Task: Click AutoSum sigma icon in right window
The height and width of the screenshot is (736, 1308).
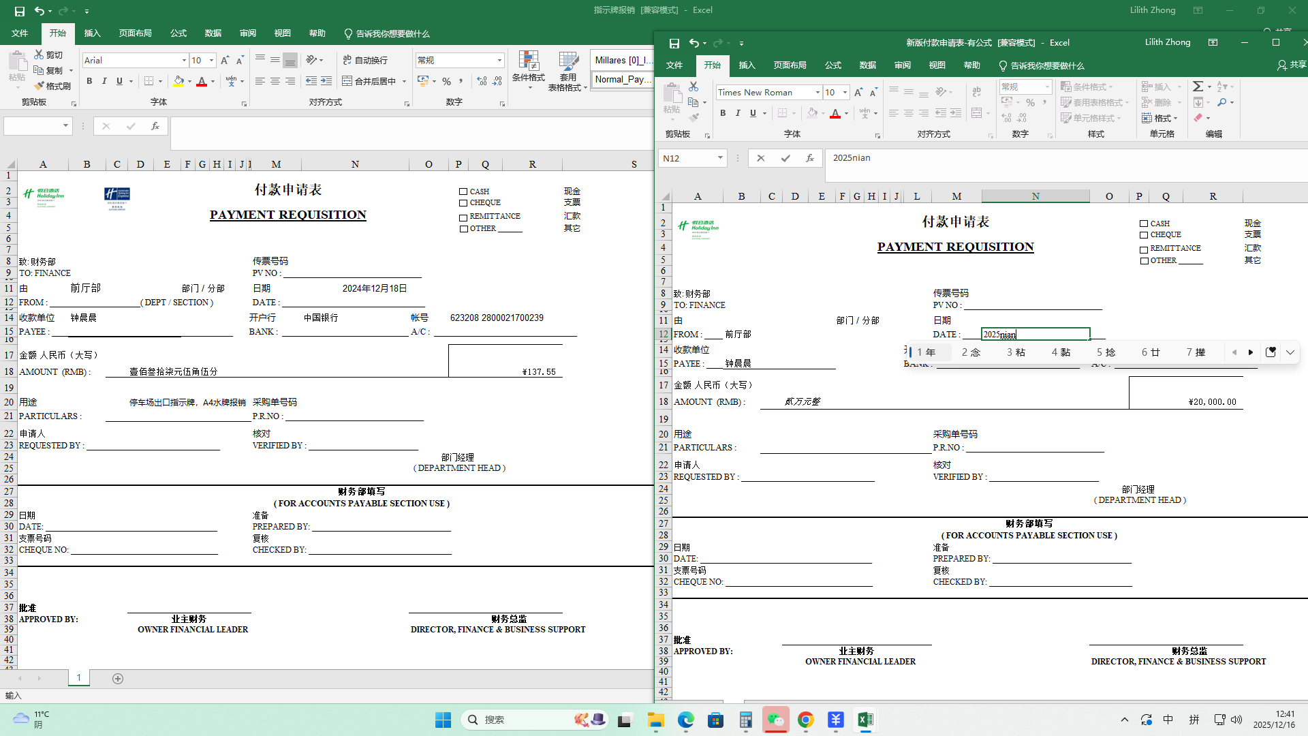Action: [1198, 87]
